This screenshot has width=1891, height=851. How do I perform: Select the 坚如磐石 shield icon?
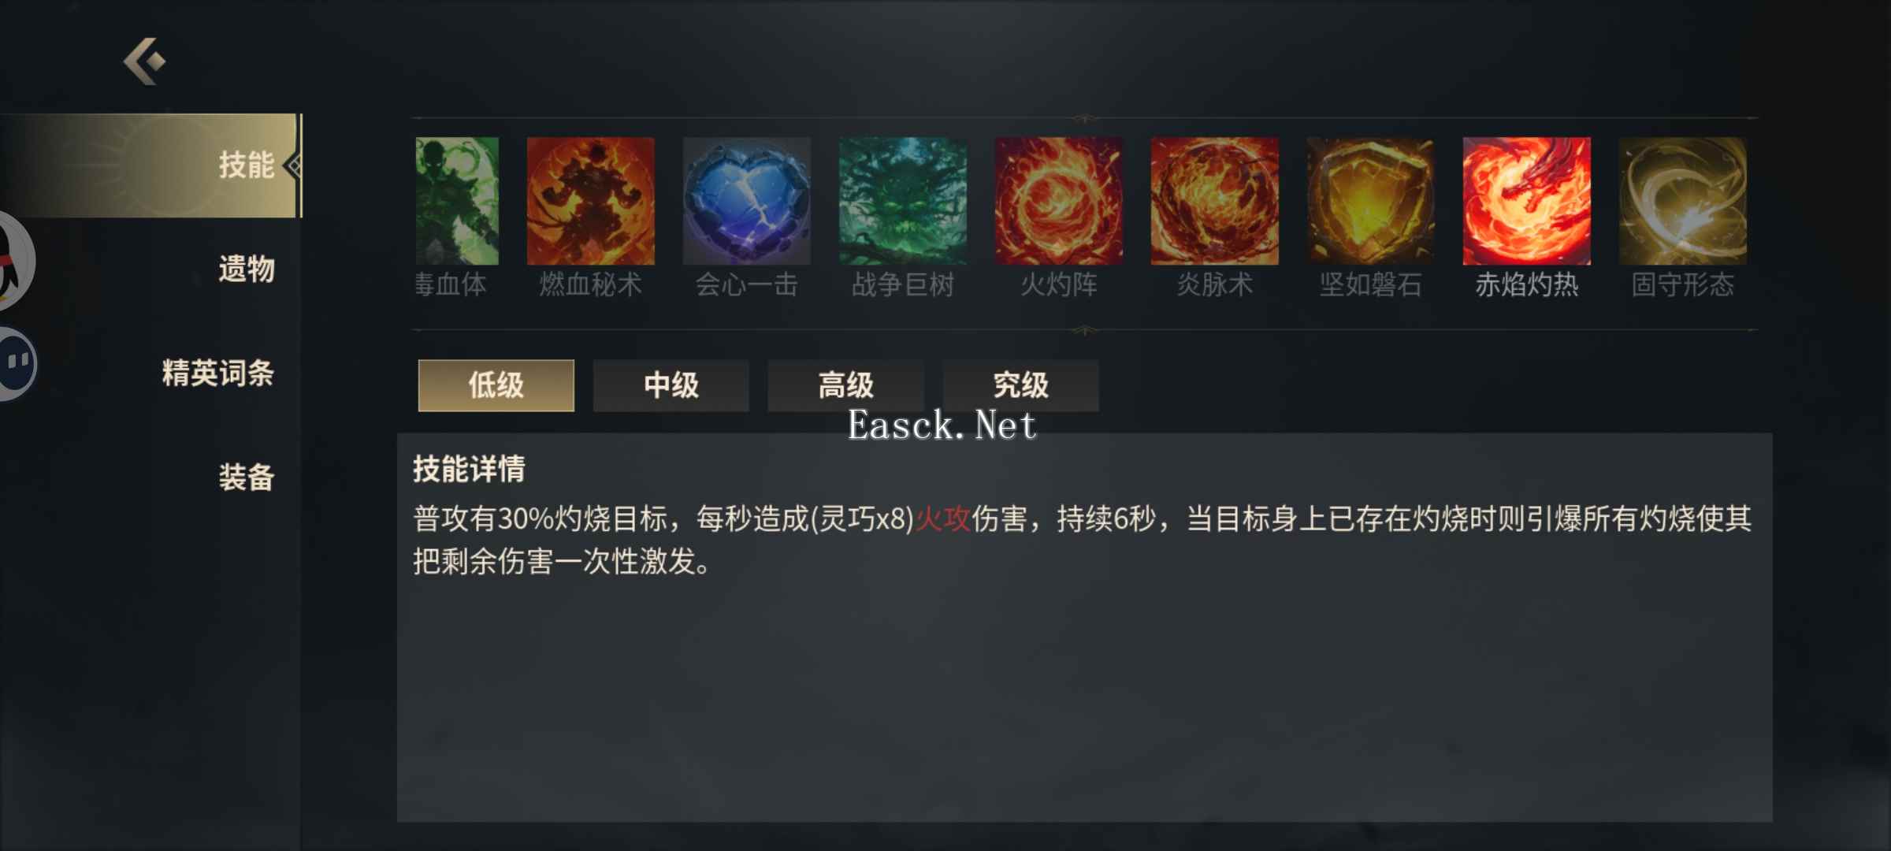click(1370, 201)
